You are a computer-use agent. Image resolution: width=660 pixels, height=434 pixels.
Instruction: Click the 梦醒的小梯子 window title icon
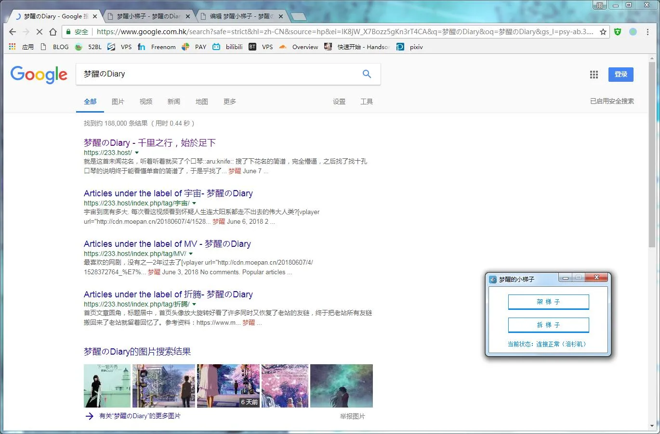tap(492, 279)
